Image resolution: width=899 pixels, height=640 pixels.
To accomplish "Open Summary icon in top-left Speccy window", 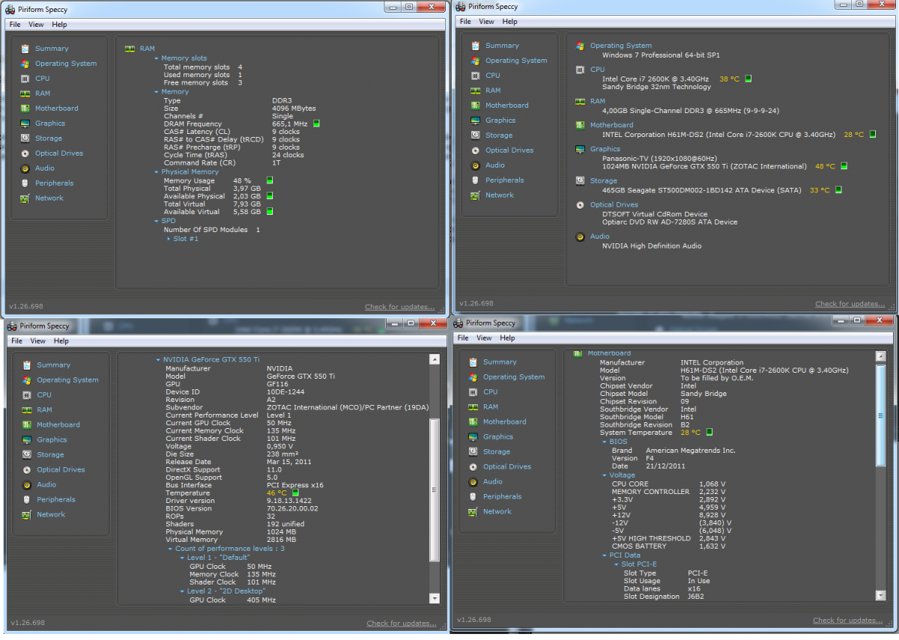I will pyautogui.click(x=25, y=49).
